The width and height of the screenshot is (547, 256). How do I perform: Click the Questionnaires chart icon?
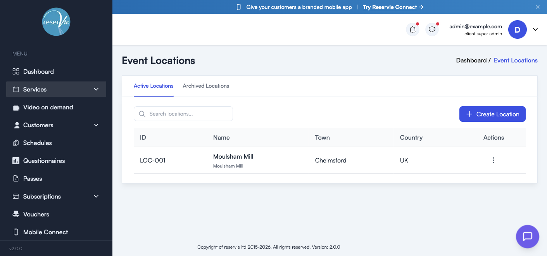click(16, 161)
